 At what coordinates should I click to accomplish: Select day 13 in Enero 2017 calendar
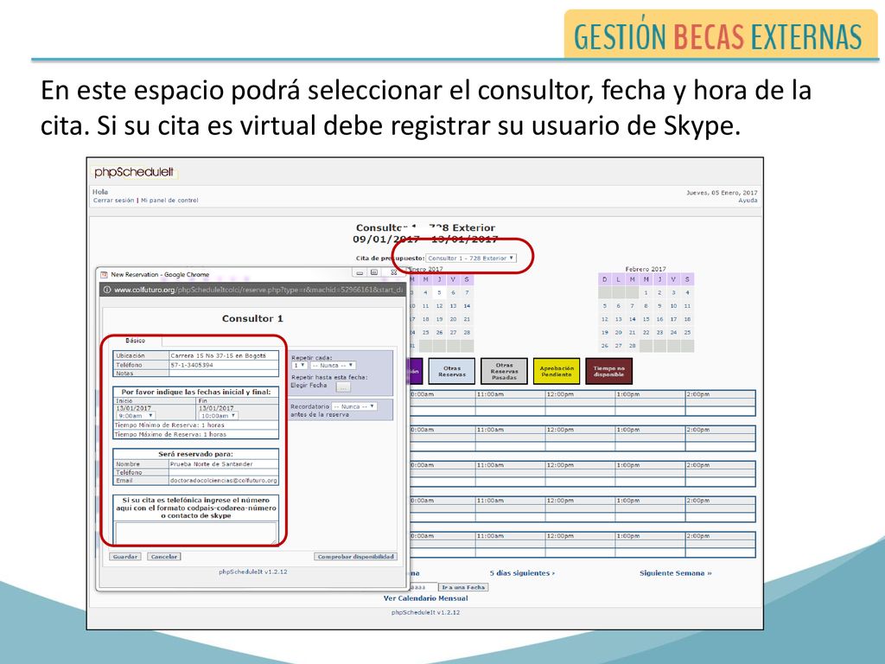coord(453,306)
